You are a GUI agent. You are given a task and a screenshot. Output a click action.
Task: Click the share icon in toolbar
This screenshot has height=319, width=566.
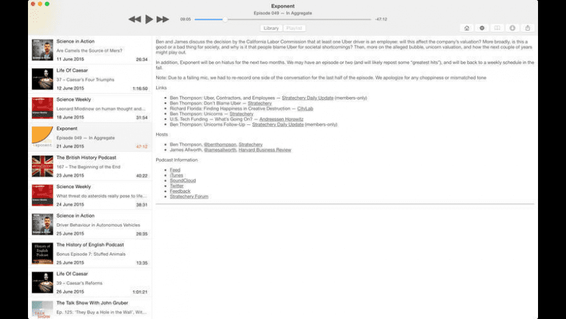pyautogui.click(x=528, y=28)
